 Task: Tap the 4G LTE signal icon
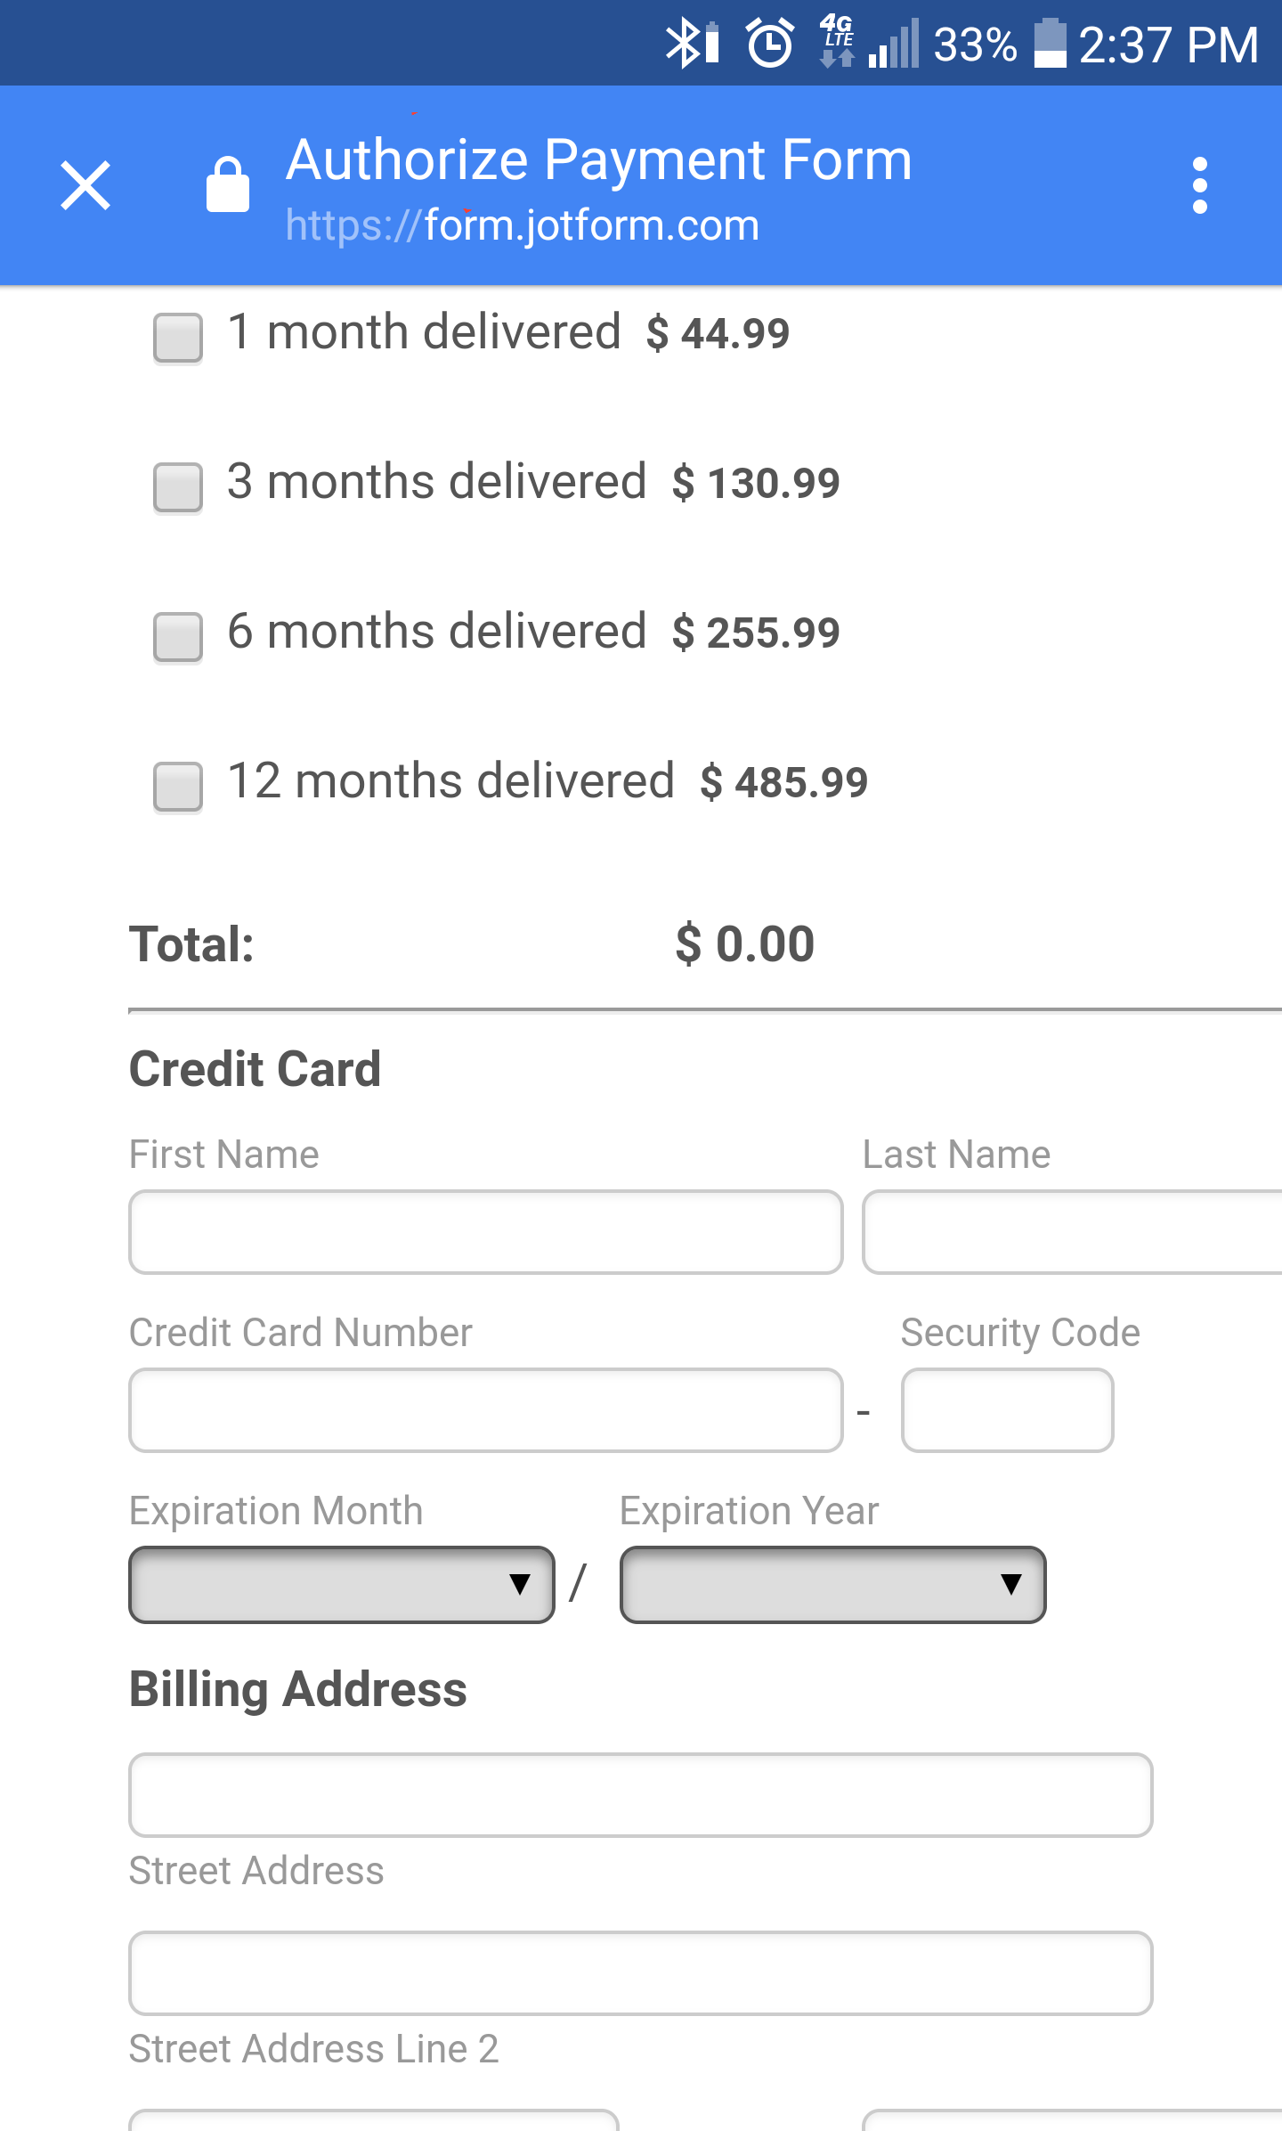pyautogui.click(x=837, y=43)
